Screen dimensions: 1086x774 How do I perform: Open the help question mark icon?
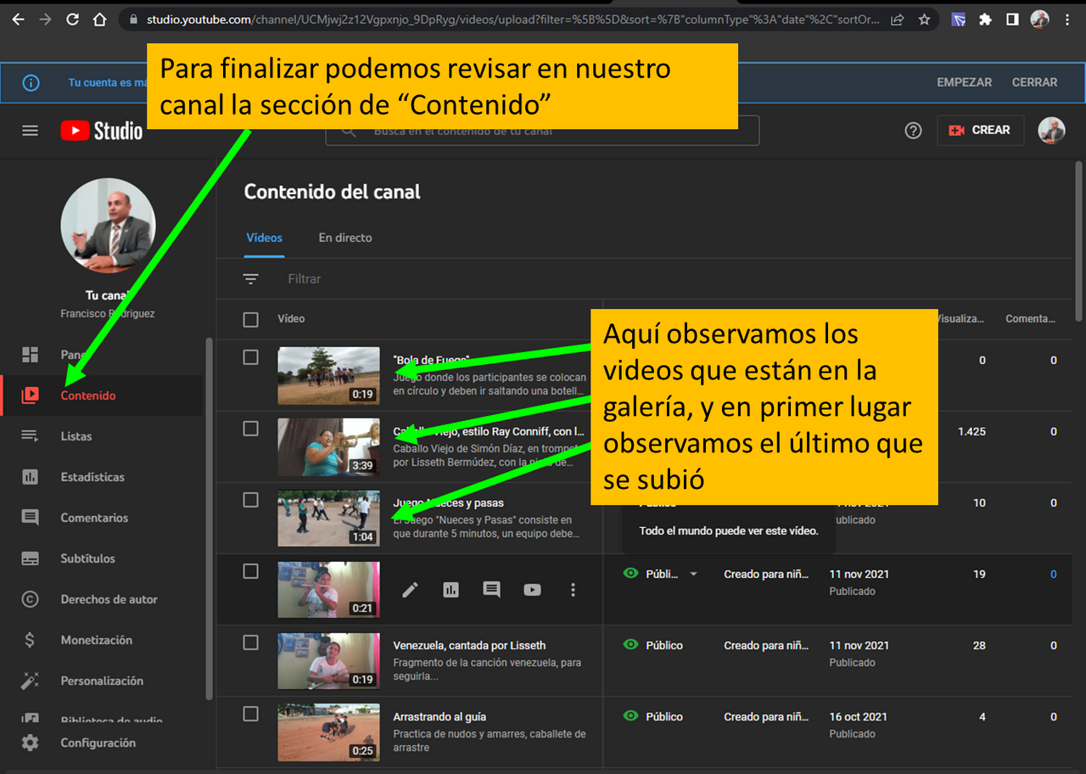point(913,131)
